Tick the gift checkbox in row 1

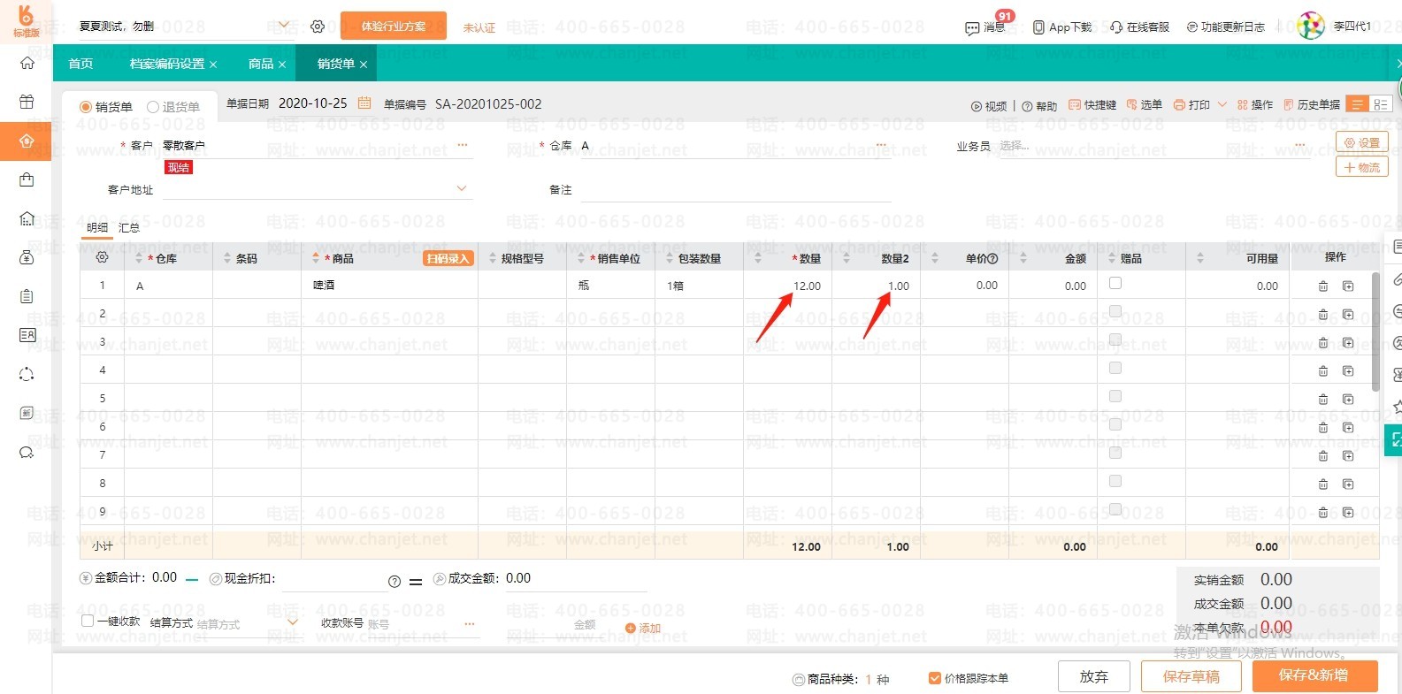(1115, 283)
